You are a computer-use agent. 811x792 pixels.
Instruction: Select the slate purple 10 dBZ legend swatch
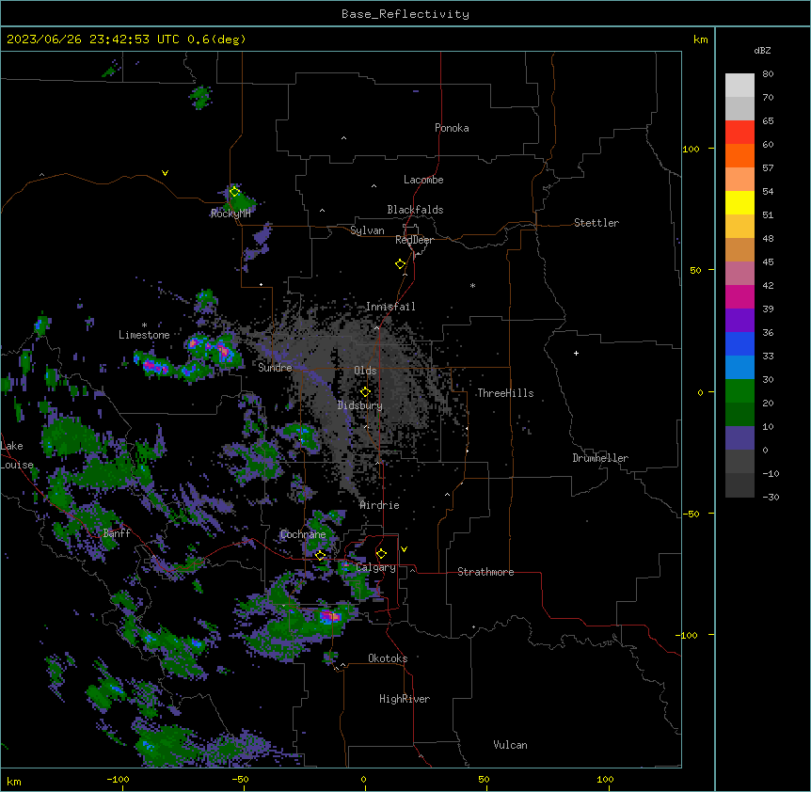point(739,438)
